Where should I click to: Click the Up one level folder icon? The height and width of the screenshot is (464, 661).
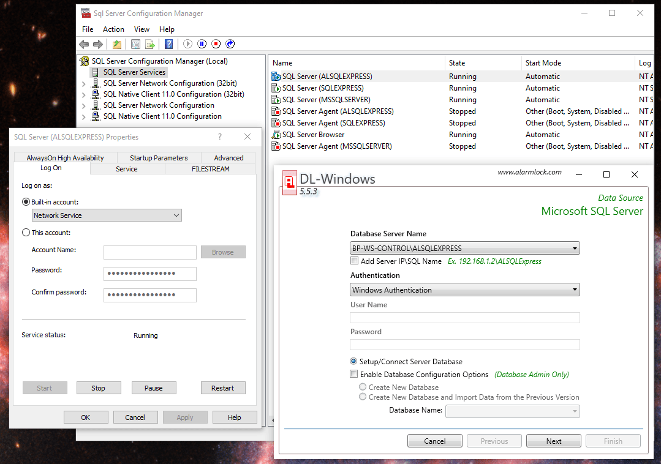pyautogui.click(x=117, y=44)
